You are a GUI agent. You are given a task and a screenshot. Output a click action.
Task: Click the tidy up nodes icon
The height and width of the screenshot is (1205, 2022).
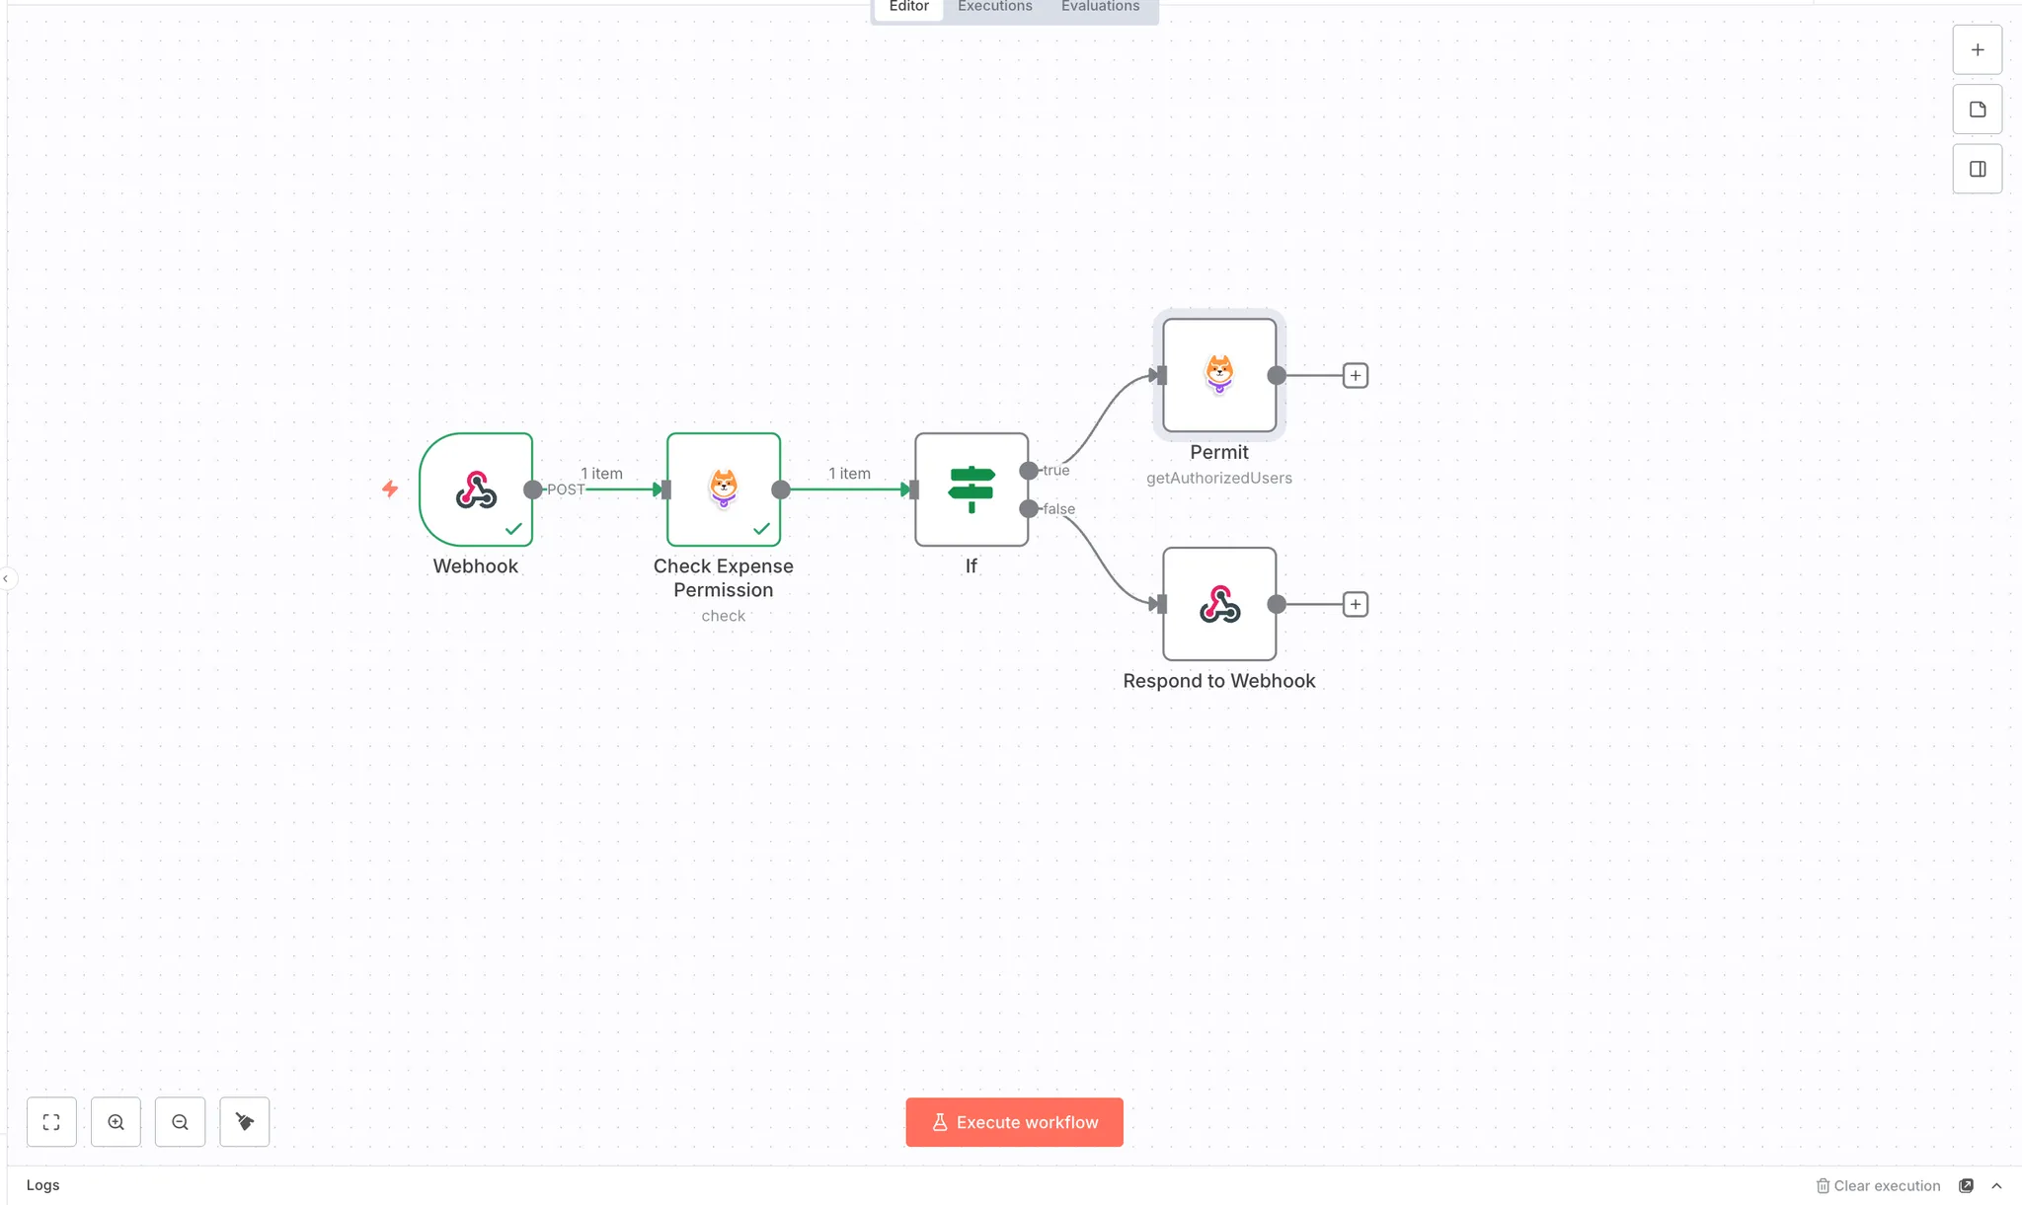click(244, 1122)
